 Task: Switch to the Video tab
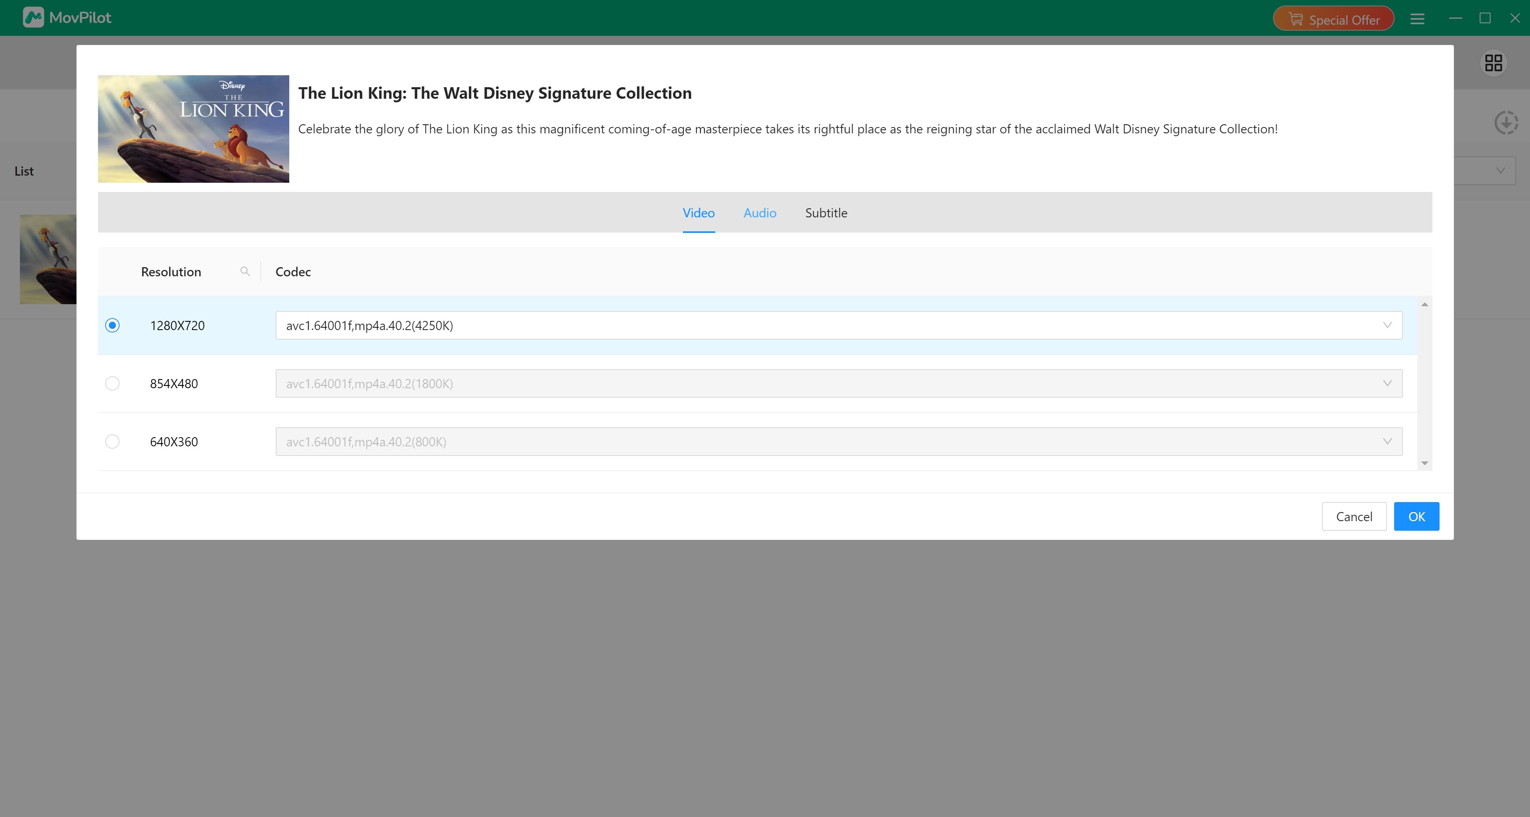698,213
